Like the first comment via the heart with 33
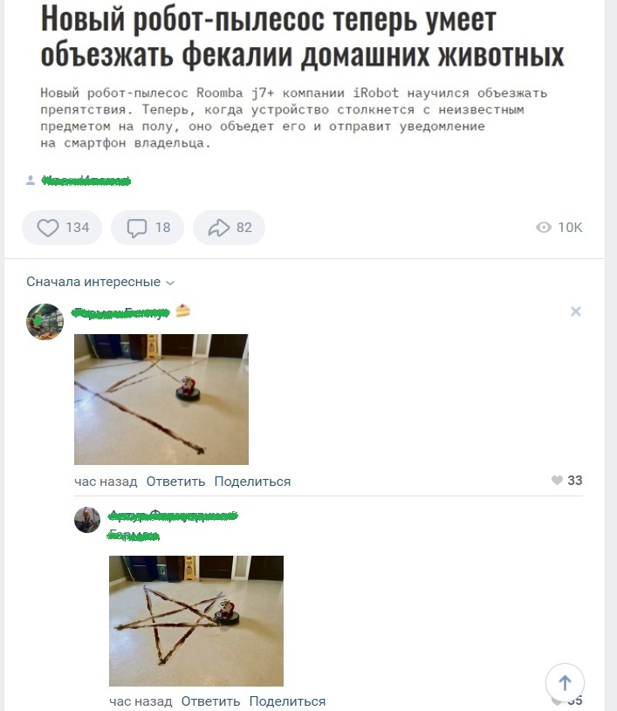Viewport: 617px width, 711px height. [567, 480]
